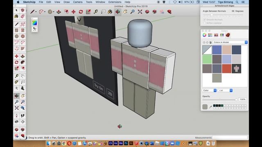This screenshot has height=147, width=262.
Task: Open the Tools menu
Action: click(89, 2)
